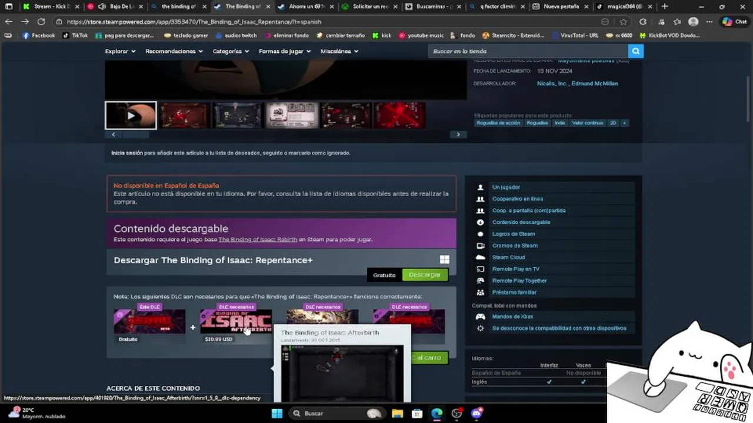
Task: Open File Explorer from the taskbar
Action: pos(397,413)
